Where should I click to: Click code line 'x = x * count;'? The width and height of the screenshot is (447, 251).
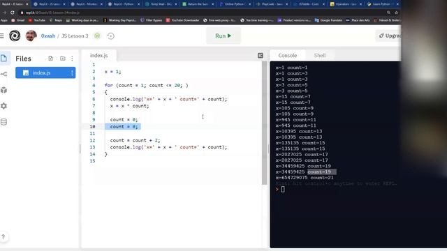pos(129,106)
